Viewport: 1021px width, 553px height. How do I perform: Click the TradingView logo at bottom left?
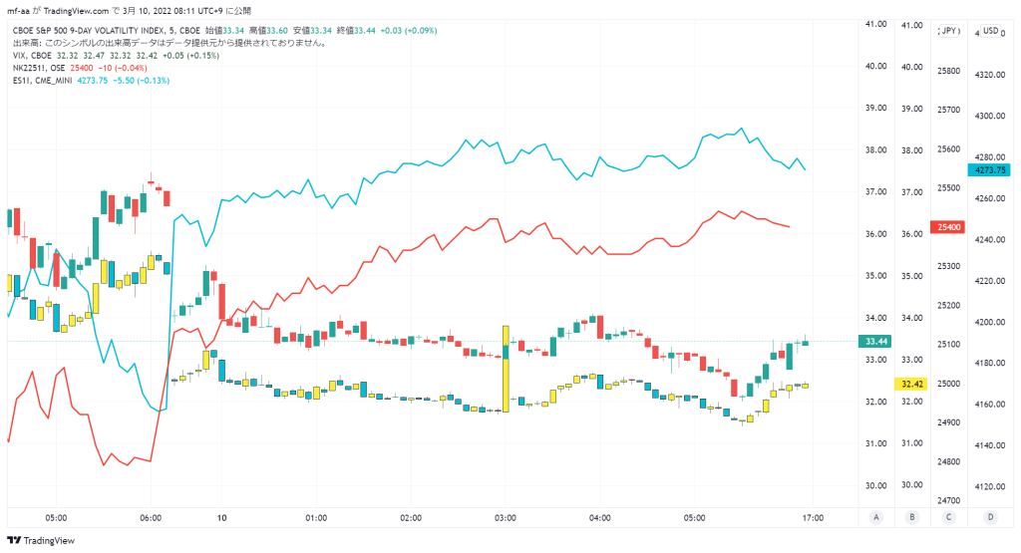(x=40, y=541)
